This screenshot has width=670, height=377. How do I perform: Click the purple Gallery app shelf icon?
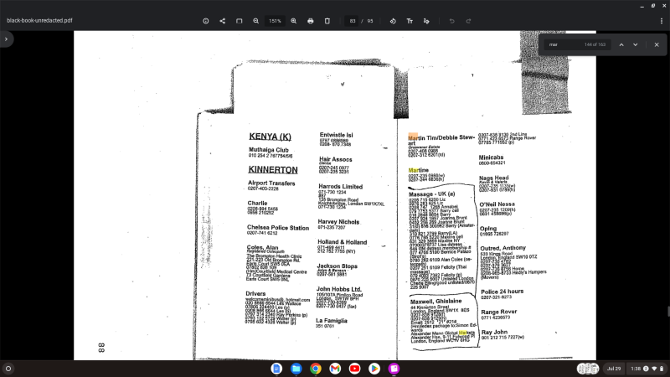[394, 369]
